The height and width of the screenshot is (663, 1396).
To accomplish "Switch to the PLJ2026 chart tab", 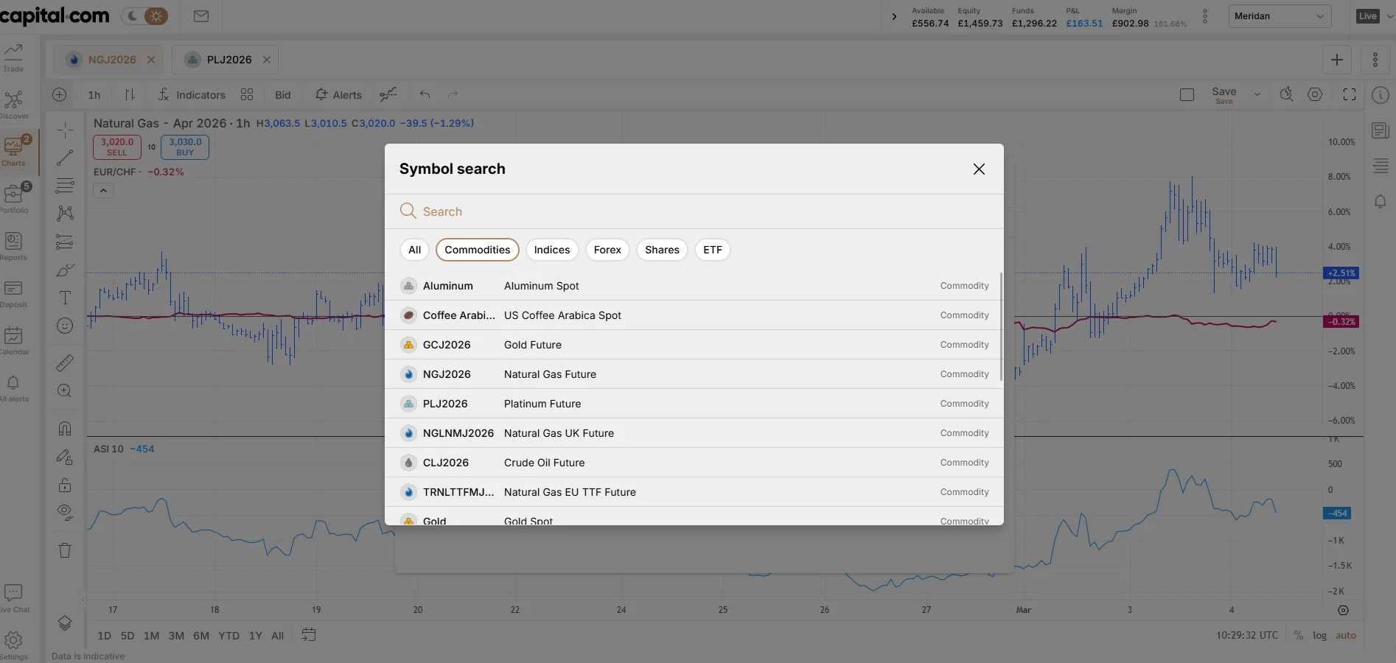I will tap(229, 60).
